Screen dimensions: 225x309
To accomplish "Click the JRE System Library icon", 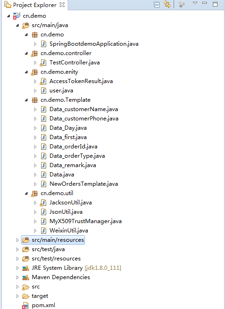I will pos(26,268).
